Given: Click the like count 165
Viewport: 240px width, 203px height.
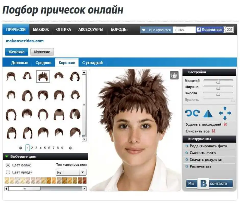Looking at the screenshot, I should click(x=181, y=30).
